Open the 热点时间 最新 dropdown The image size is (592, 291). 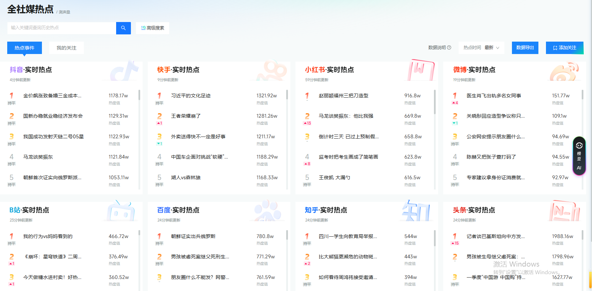481,47
